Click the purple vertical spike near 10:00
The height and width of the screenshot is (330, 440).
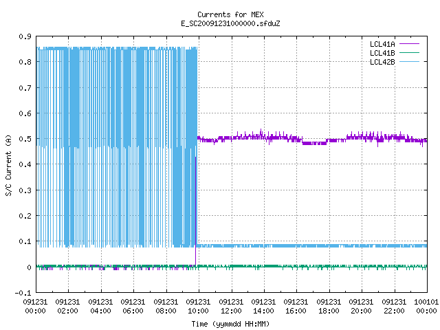coord(195,210)
